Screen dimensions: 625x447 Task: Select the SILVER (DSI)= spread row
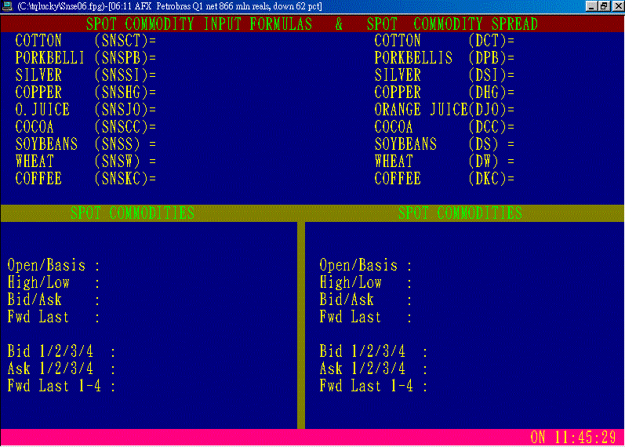coord(445,75)
